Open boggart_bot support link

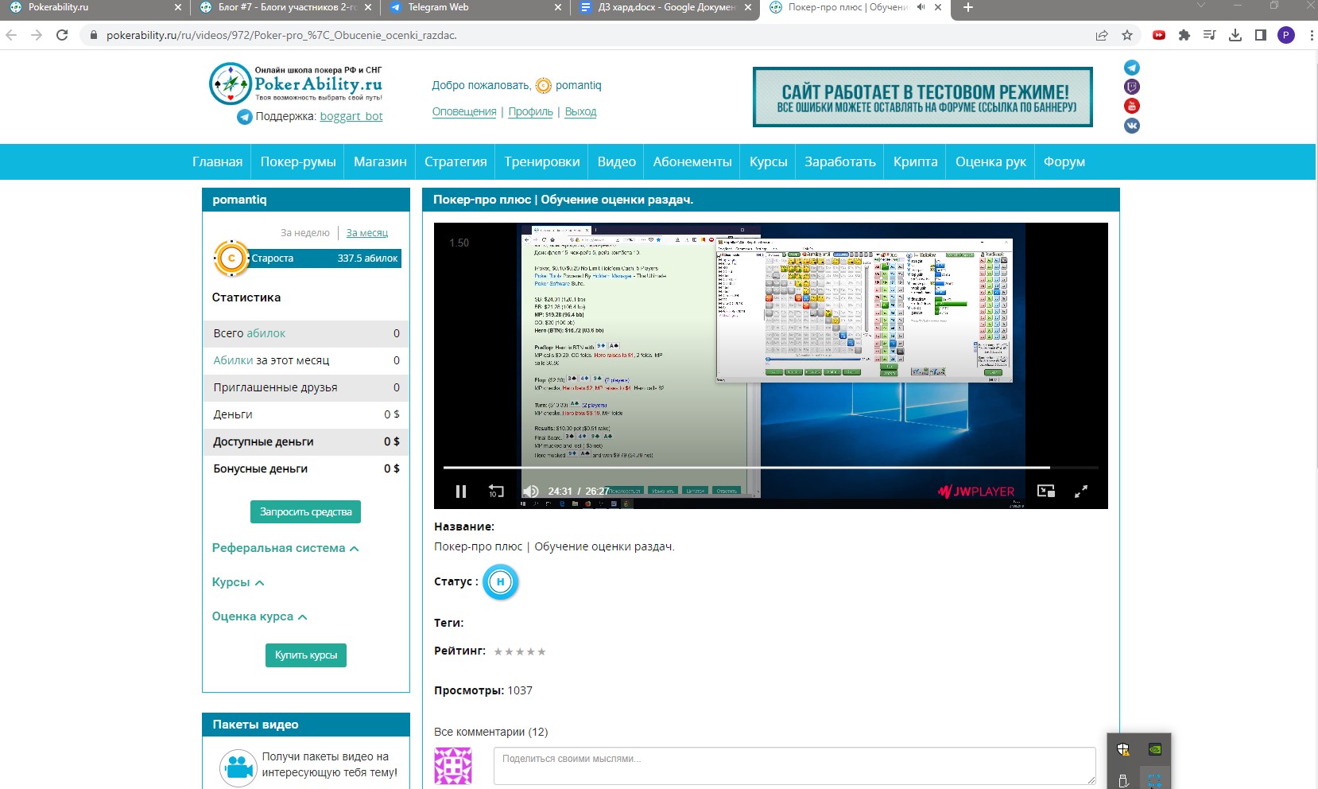pyautogui.click(x=351, y=116)
